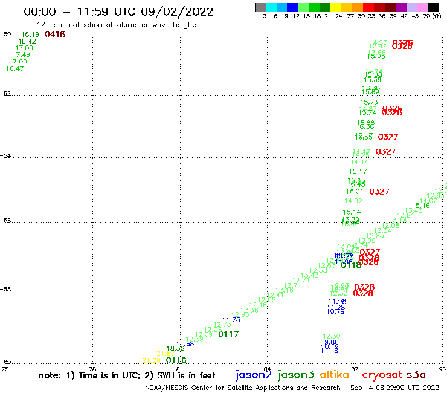Image resolution: width=447 pixels, height=393 pixels.
Task: Click the blue wave height value '10.79'
Action: (335, 311)
